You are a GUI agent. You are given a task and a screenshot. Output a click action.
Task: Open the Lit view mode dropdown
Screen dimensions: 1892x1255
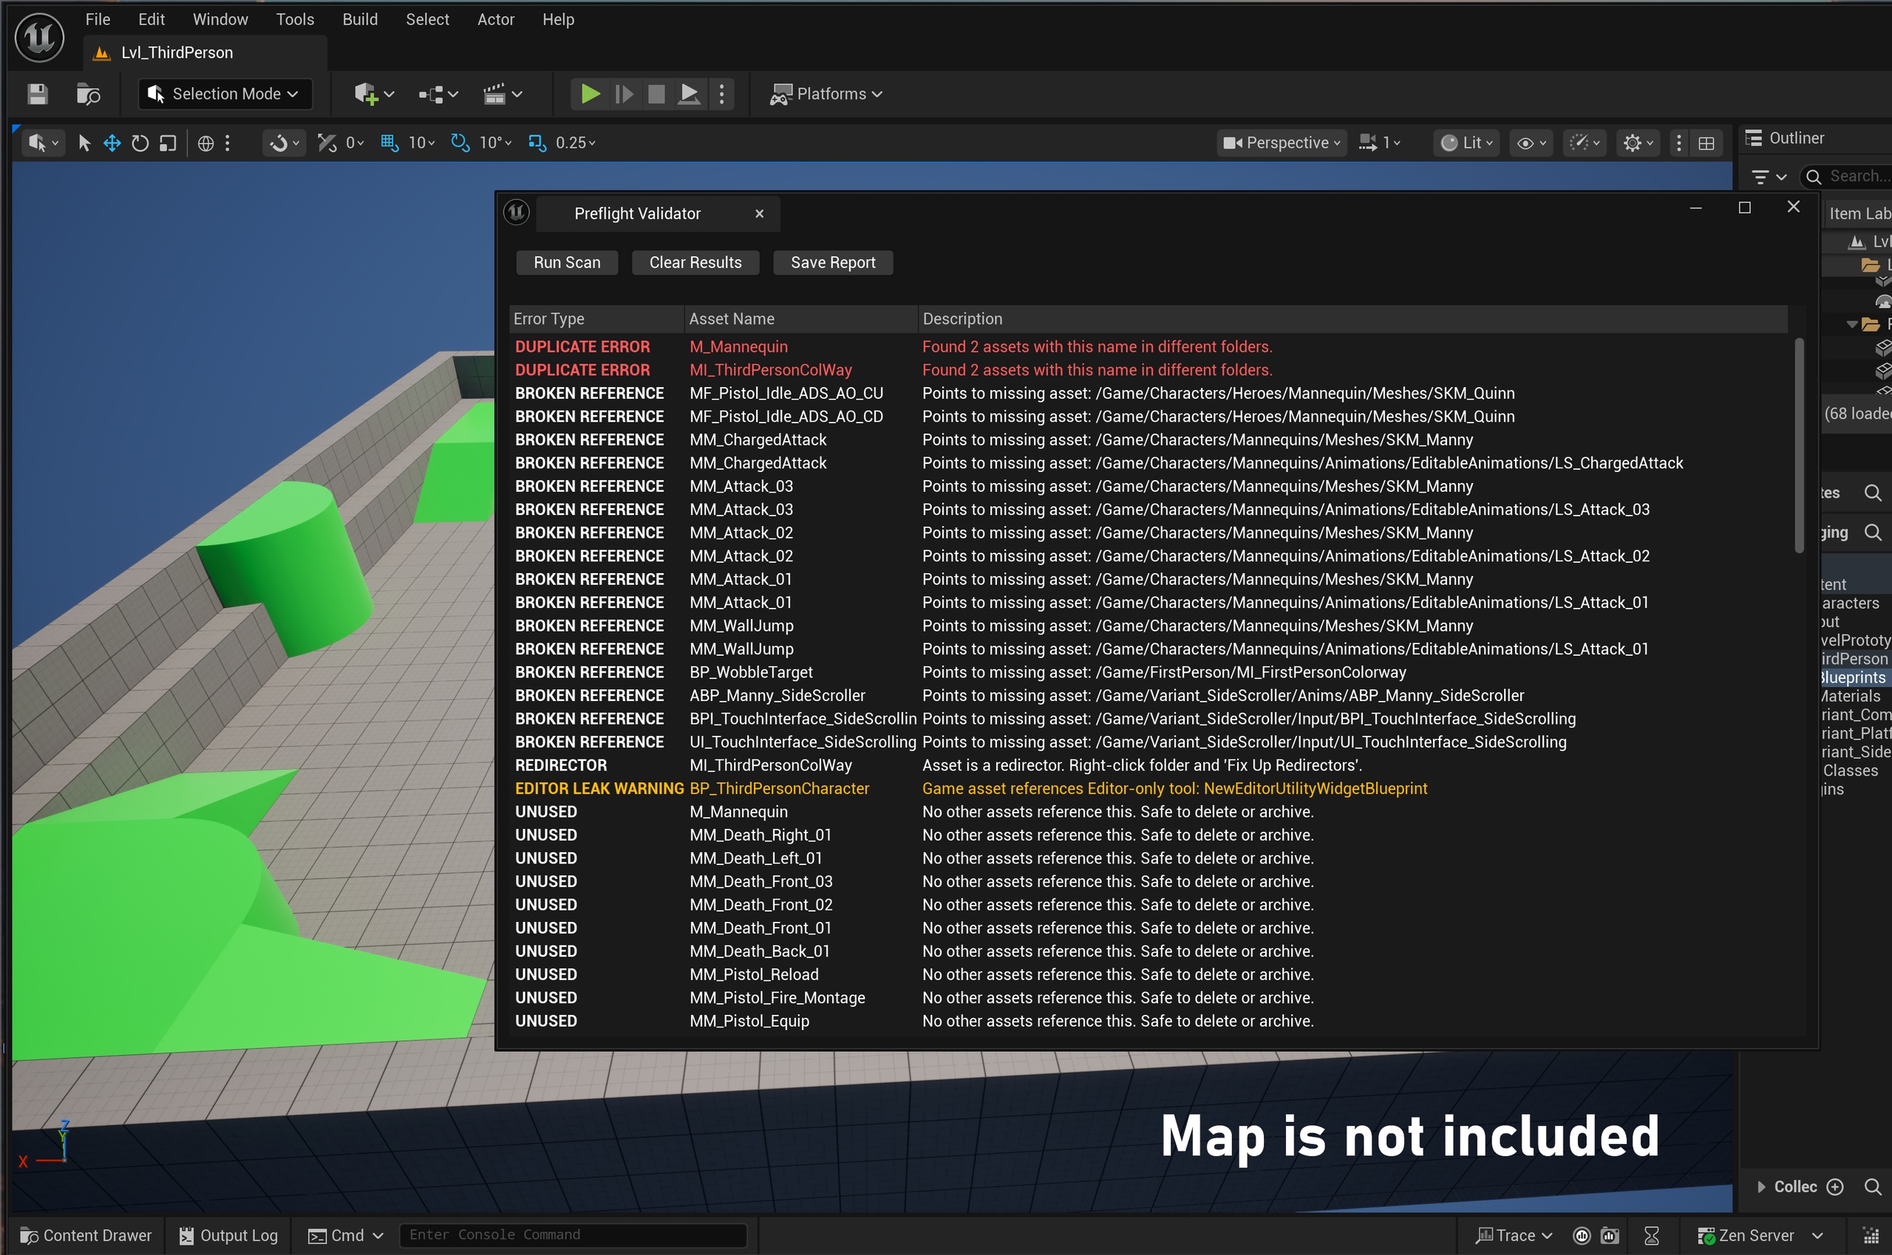click(x=1467, y=143)
